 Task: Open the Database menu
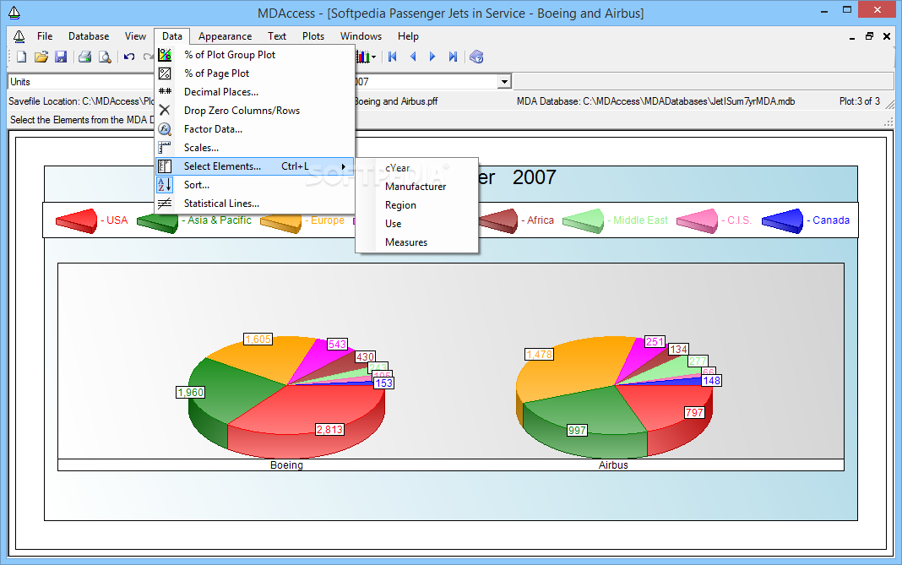89,36
